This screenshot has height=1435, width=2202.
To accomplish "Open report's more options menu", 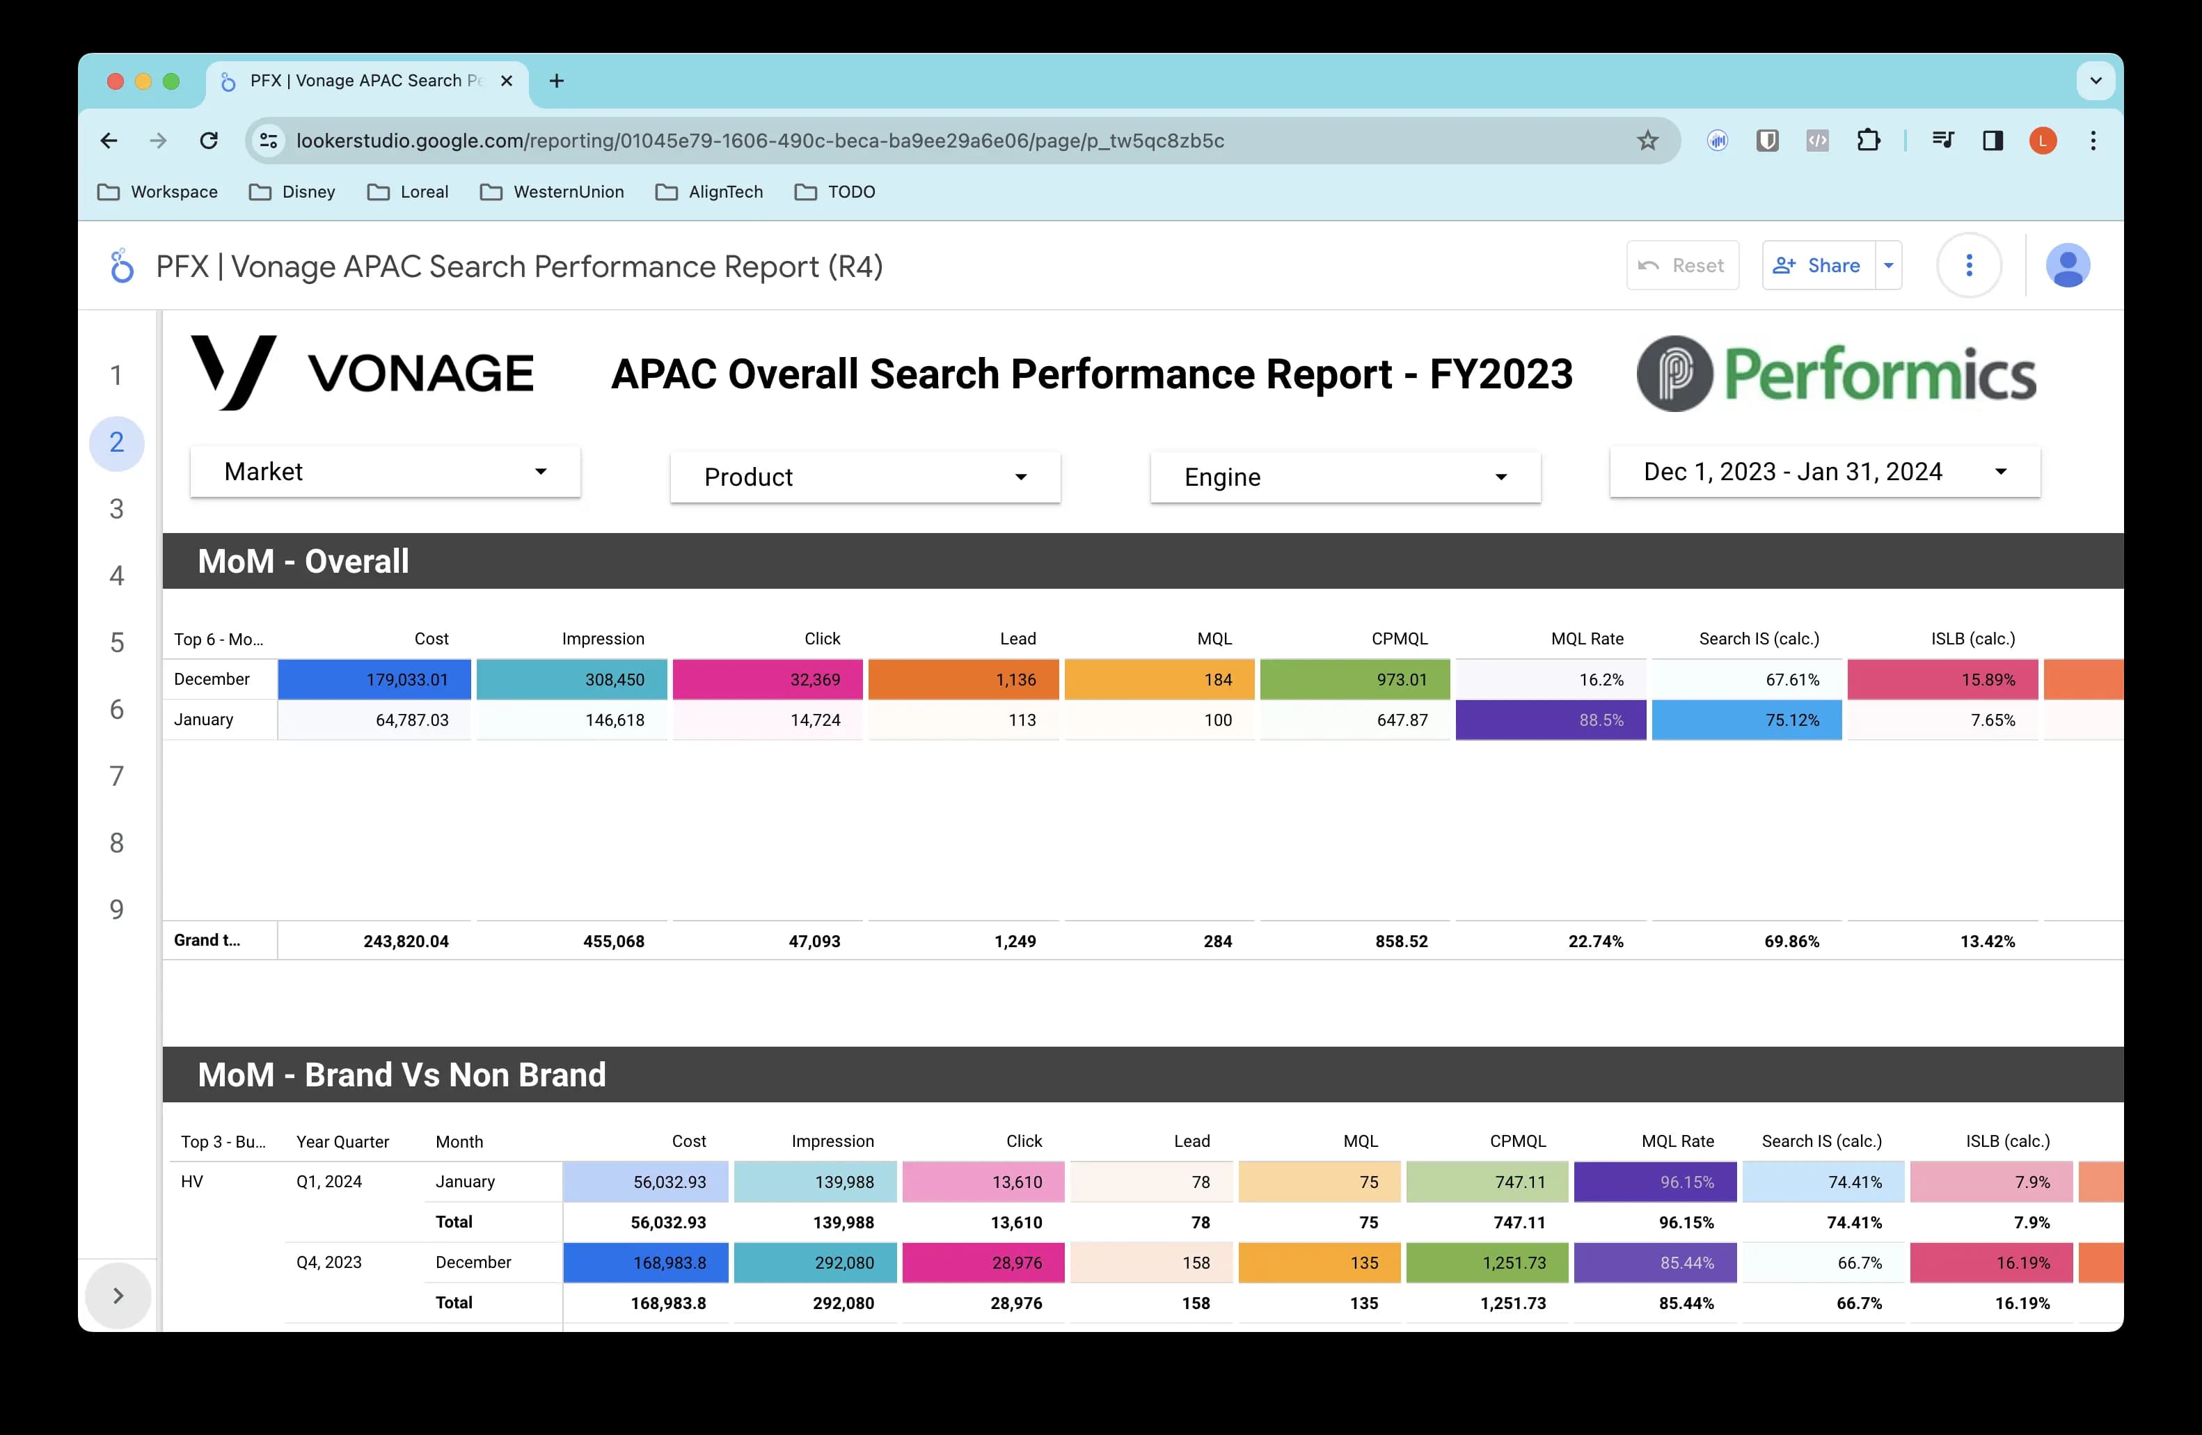I will [x=1969, y=266].
